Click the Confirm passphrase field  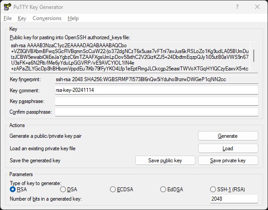coord(157,112)
